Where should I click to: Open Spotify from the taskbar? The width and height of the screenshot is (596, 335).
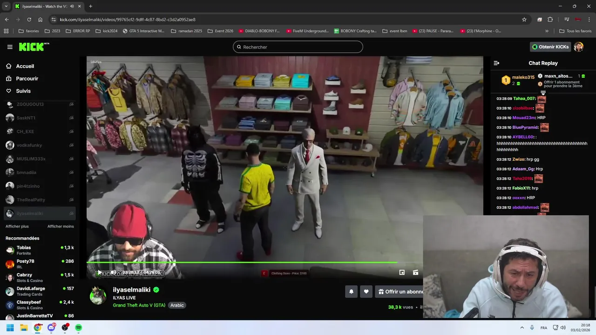click(x=79, y=328)
